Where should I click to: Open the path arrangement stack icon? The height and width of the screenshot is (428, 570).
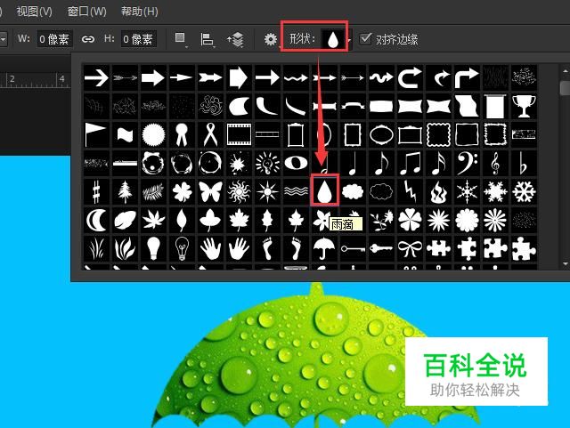pyautogui.click(x=235, y=39)
